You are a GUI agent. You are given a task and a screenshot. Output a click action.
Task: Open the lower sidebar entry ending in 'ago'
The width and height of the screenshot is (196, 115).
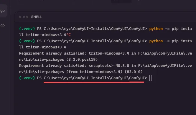[x=2, y=26]
